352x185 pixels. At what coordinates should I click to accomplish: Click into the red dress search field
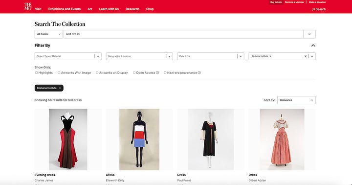coord(183,34)
